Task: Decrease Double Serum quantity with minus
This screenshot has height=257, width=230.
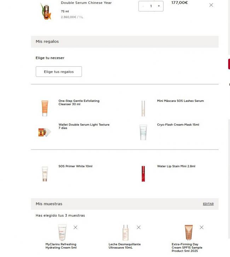Action: (x=143, y=6)
